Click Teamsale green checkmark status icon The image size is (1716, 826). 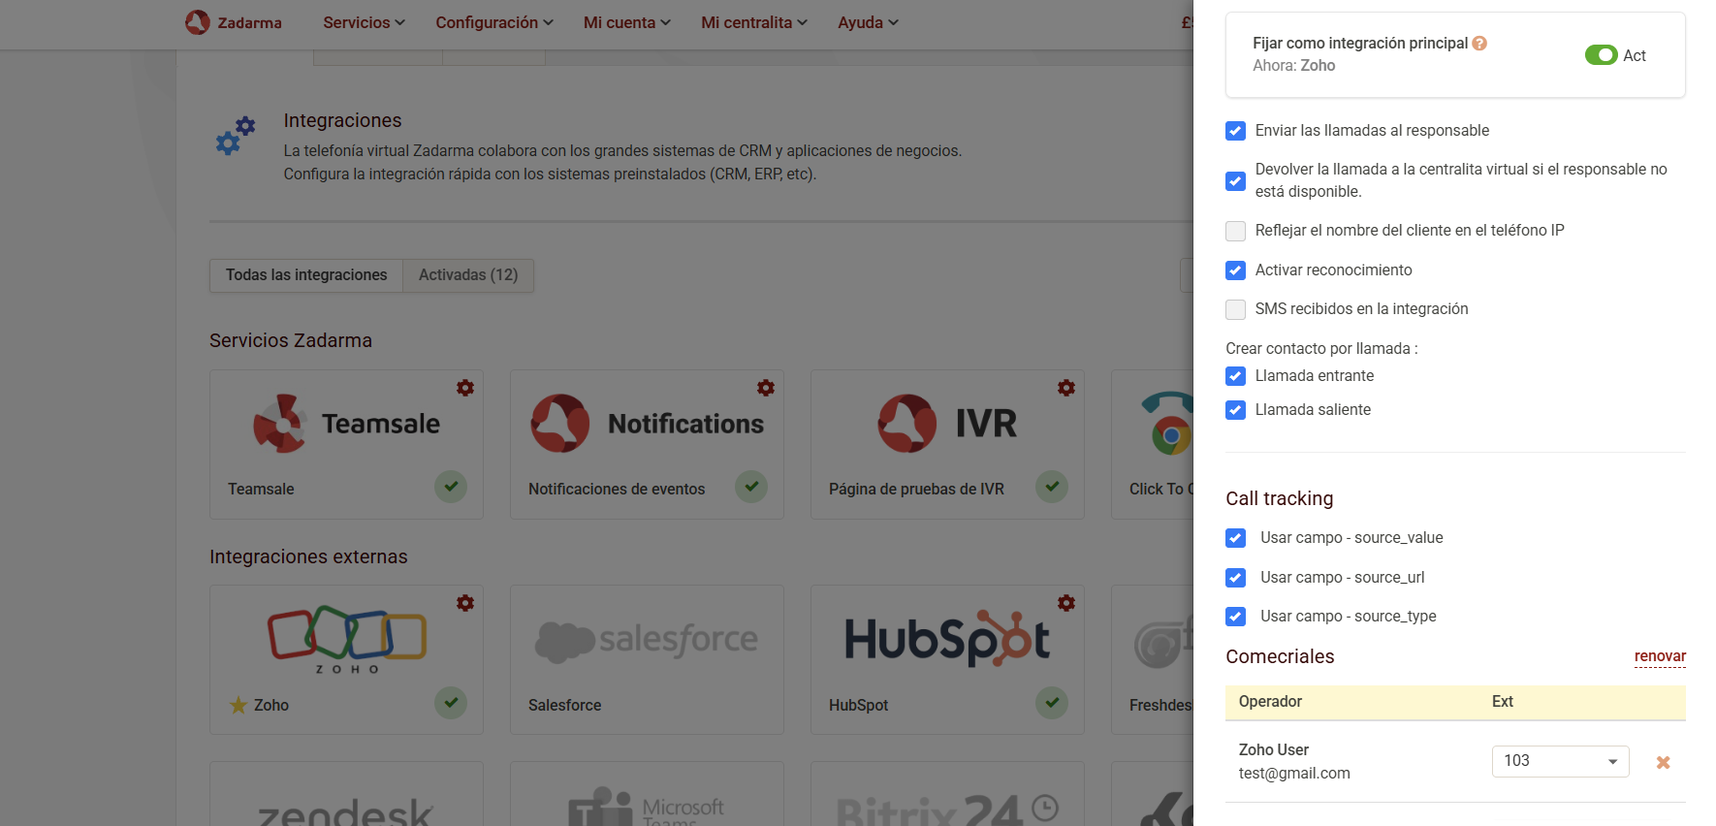[x=451, y=487]
